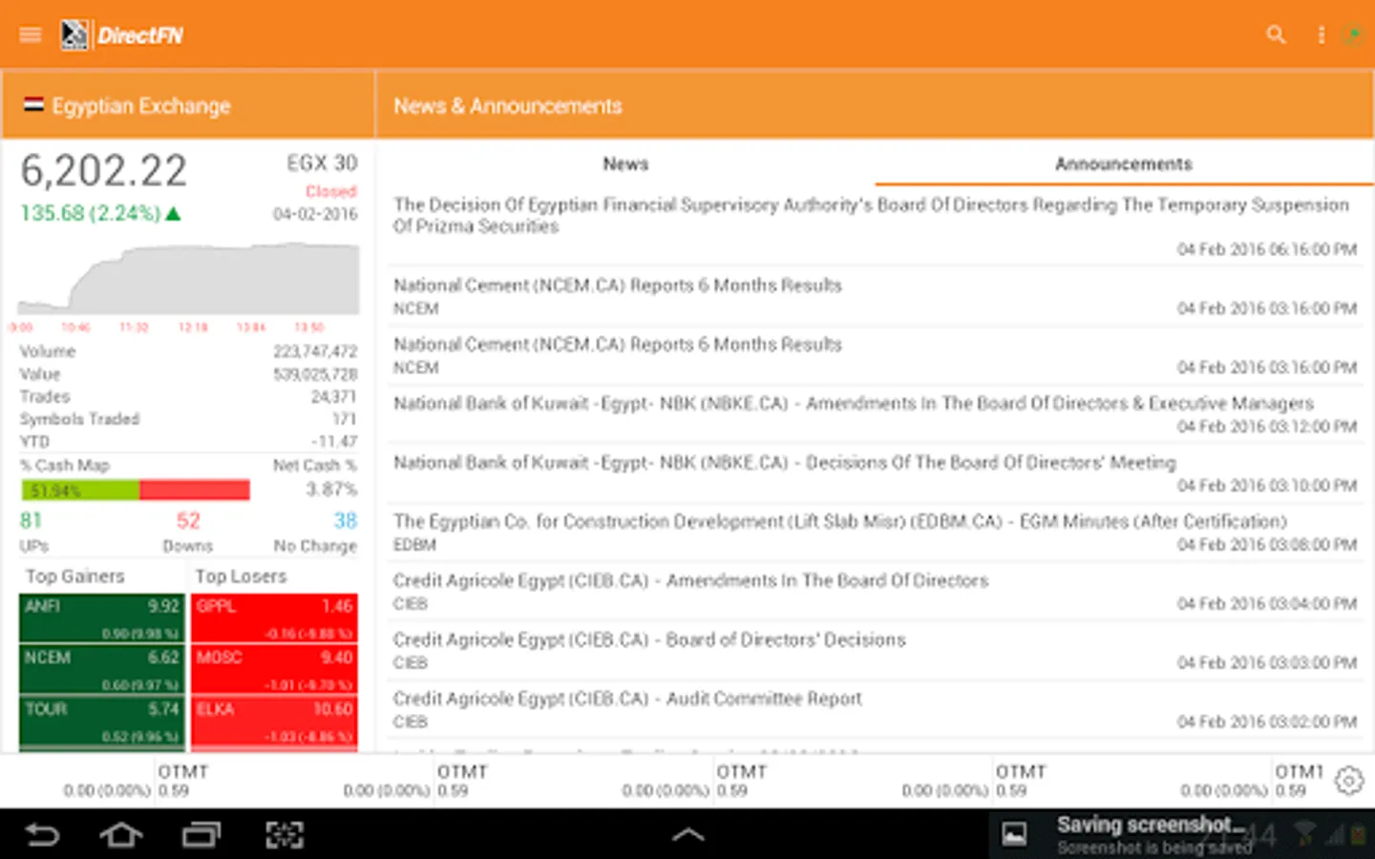Tap the 51.94% cash map label
The height and width of the screenshot is (859, 1375).
tap(55, 491)
